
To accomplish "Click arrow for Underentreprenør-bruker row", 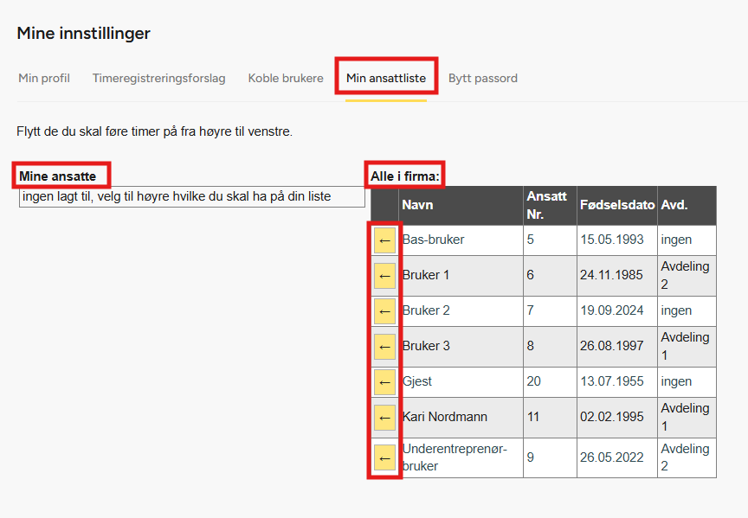I will 384,457.
